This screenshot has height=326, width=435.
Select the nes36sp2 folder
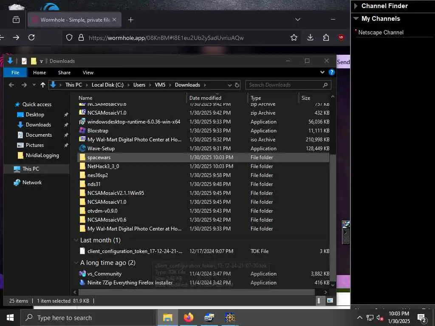pos(98,175)
